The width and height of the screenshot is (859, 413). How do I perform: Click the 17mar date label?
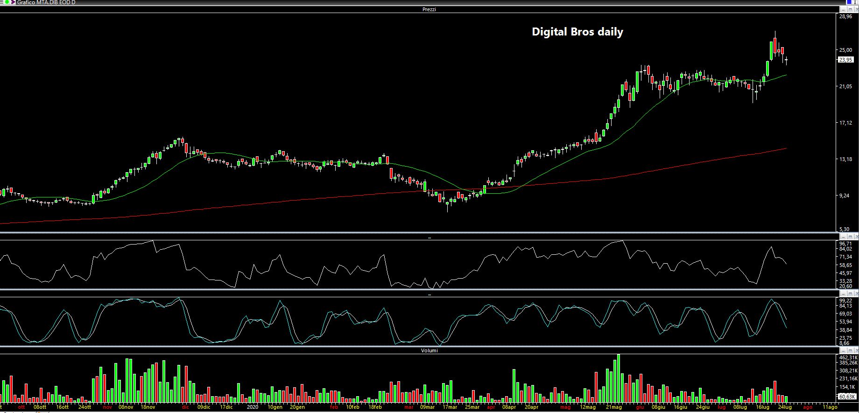tap(450, 407)
